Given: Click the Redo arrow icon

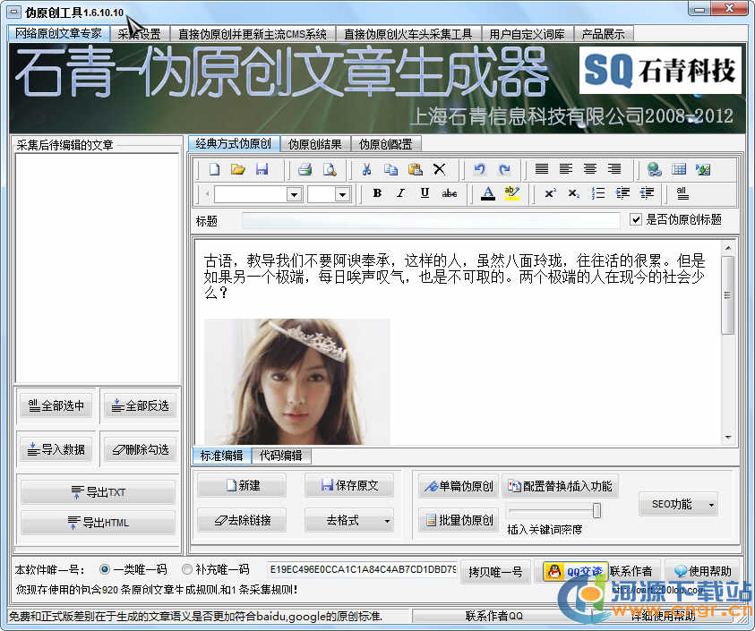Looking at the screenshot, I should click(x=504, y=169).
